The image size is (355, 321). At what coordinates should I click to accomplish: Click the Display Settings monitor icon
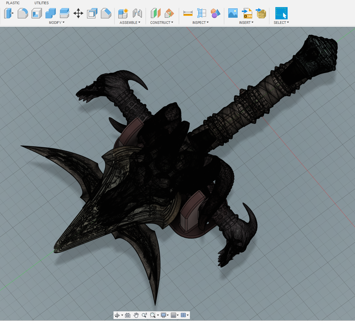[163, 315]
